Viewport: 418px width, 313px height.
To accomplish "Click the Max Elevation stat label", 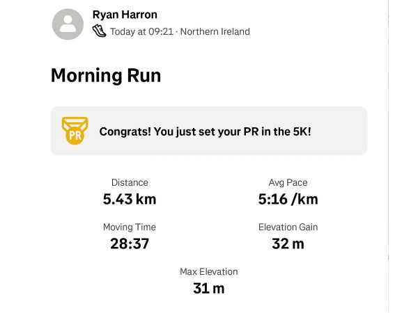I will 209,271.
